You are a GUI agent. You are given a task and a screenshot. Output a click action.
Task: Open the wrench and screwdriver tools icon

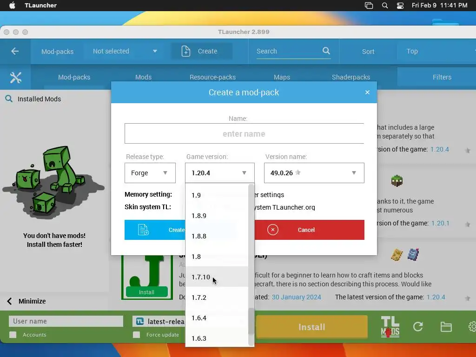tap(15, 78)
